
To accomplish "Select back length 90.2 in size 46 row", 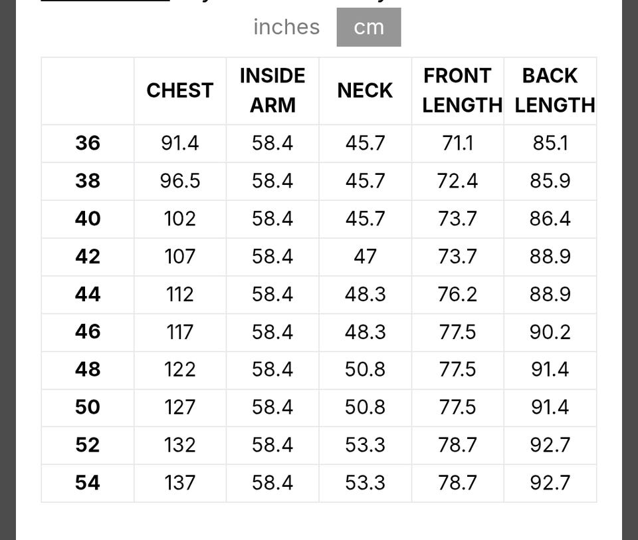I will tap(550, 332).
